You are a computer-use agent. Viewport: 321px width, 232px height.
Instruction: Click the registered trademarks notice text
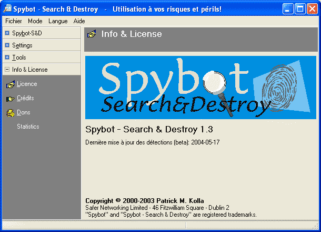tap(170, 215)
